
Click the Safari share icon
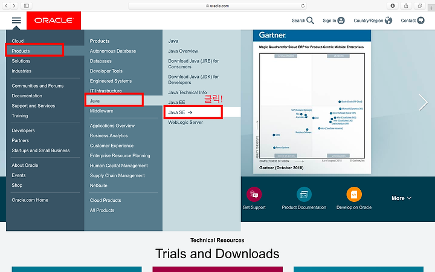(x=406, y=5)
